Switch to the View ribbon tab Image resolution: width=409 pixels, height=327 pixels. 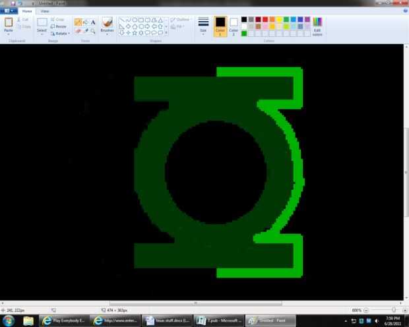45,11
